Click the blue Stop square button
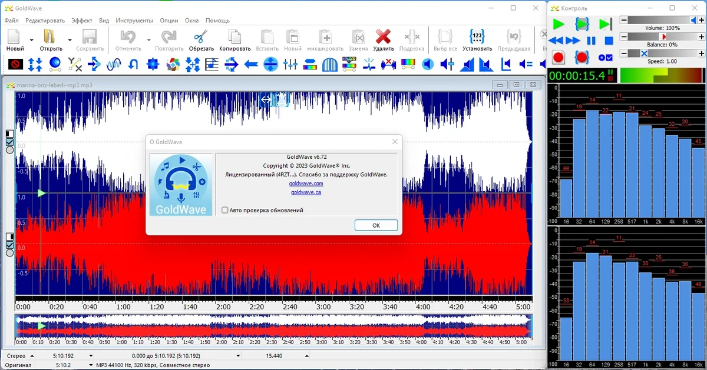 [609, 41]
